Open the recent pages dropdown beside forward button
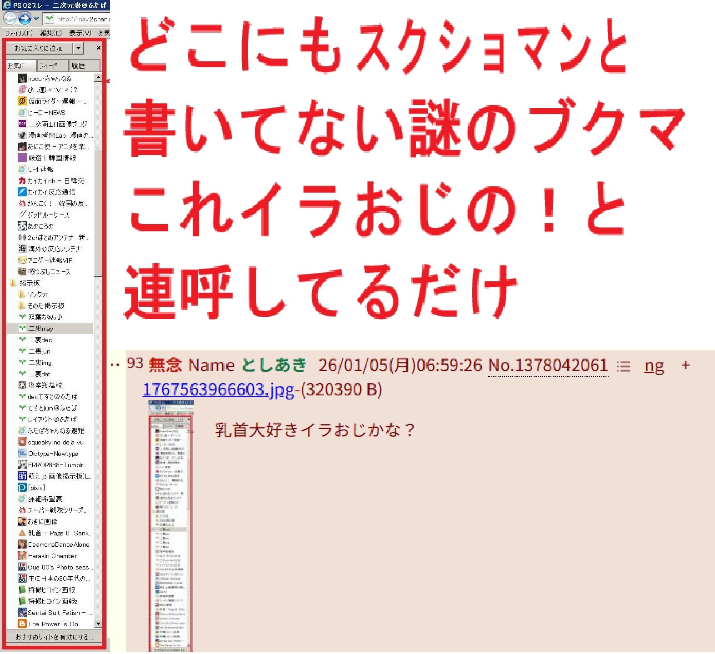This screenshot has height=654, width=715. [36, 19]
